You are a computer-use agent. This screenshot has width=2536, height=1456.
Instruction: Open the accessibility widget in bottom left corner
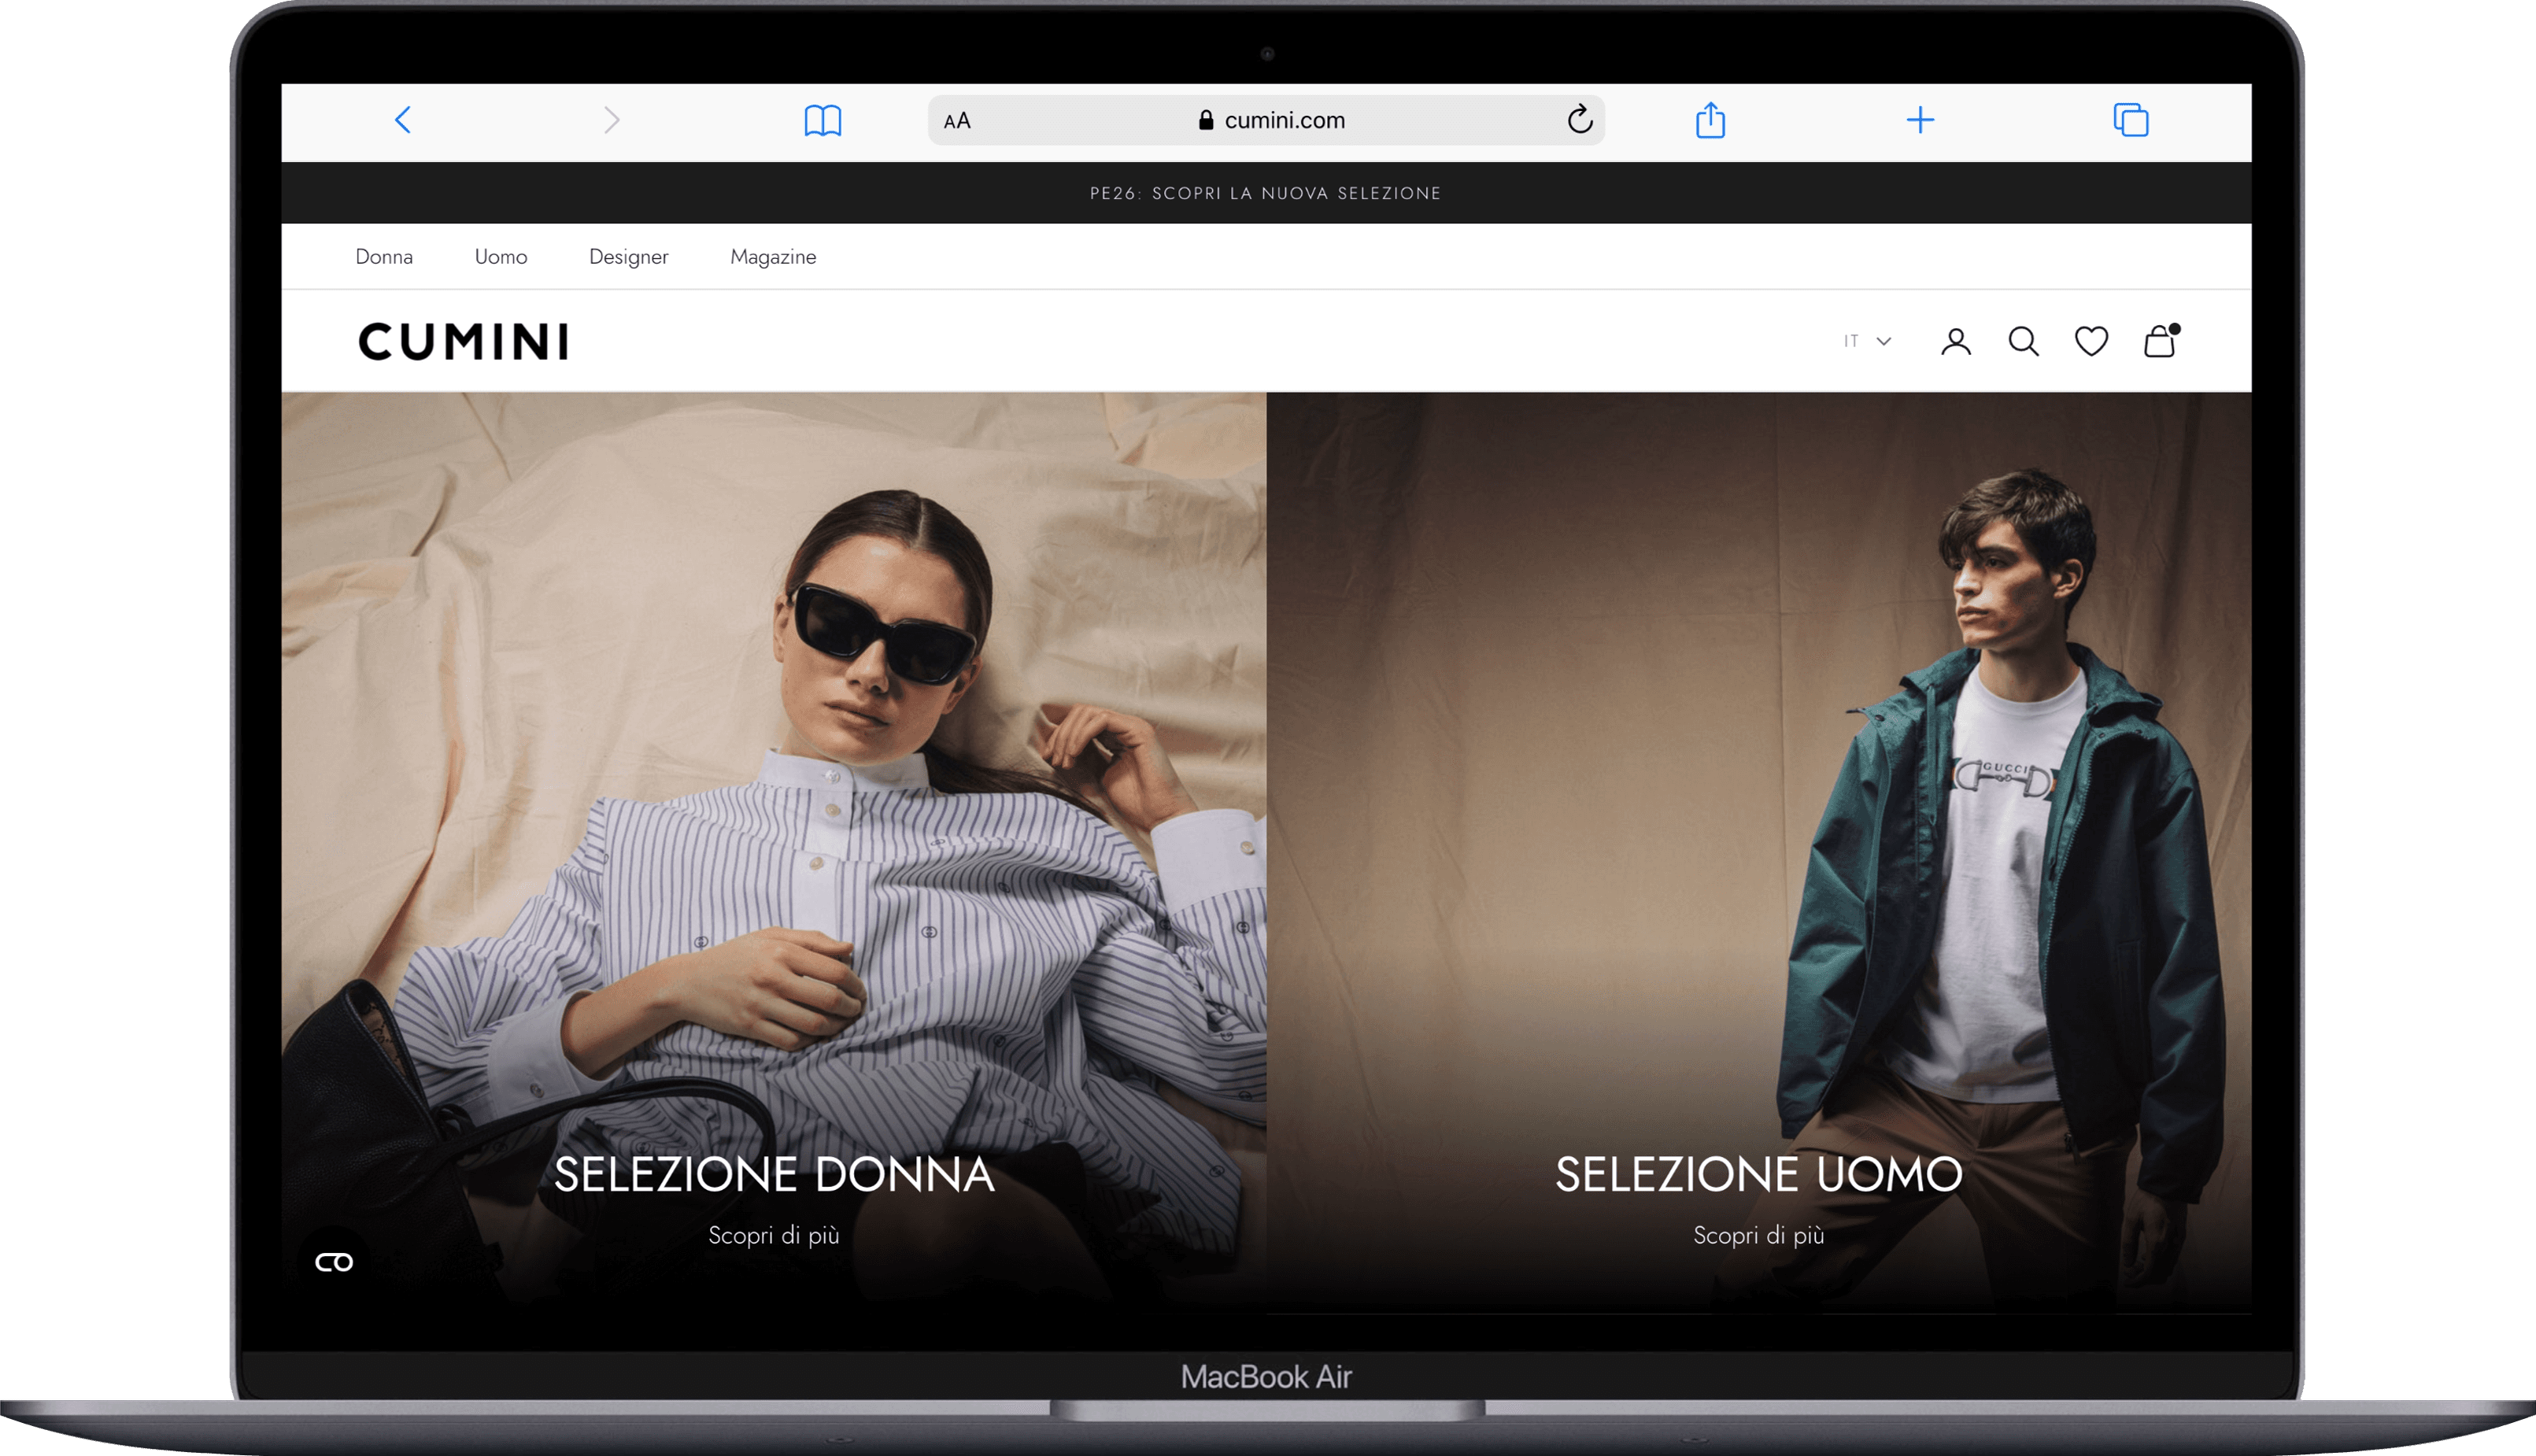tap(336, 1262)
